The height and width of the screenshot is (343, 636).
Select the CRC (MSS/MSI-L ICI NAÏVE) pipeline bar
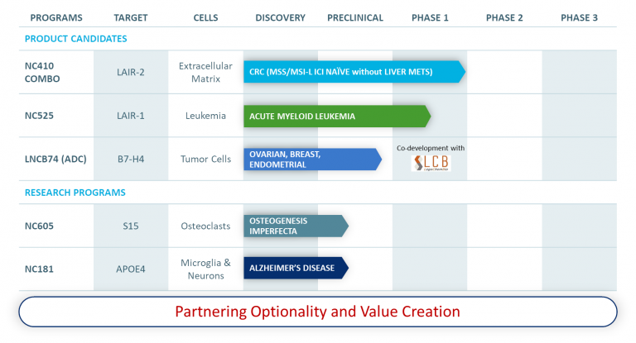[354, 72]
